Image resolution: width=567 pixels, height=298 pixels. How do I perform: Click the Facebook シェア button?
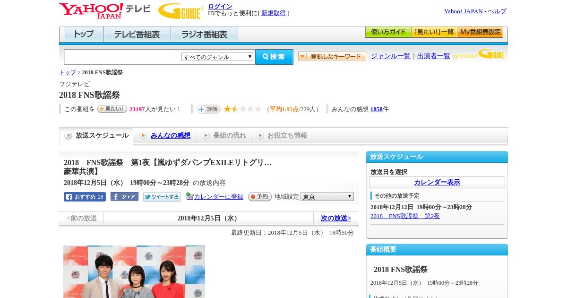tap(124, 196)
